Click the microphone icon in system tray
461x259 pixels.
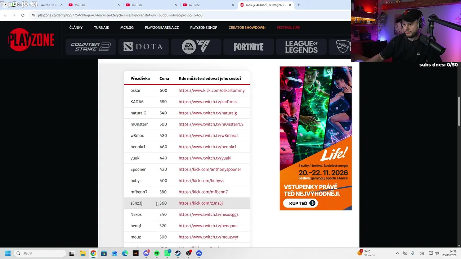[x=413, y=253]
